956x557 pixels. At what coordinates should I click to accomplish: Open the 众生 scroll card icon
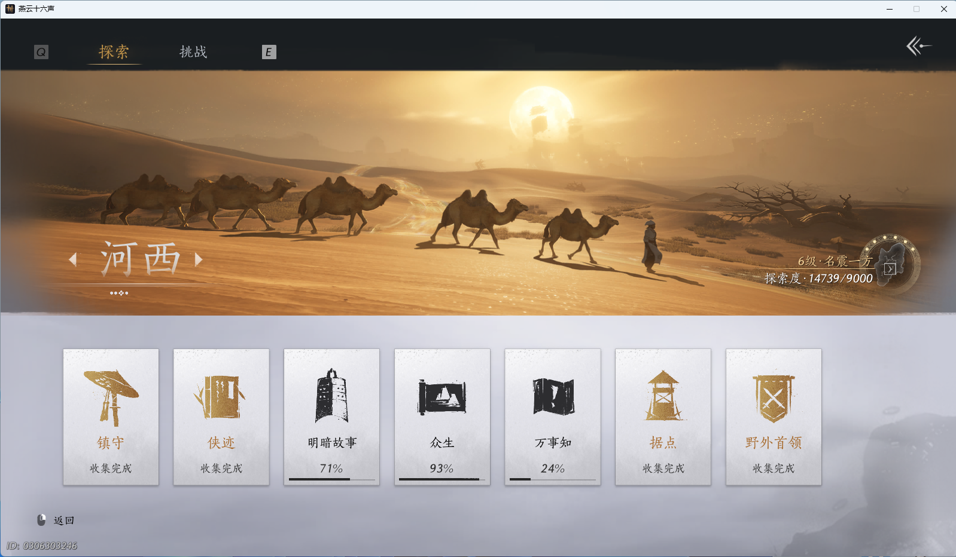(442, 397)
